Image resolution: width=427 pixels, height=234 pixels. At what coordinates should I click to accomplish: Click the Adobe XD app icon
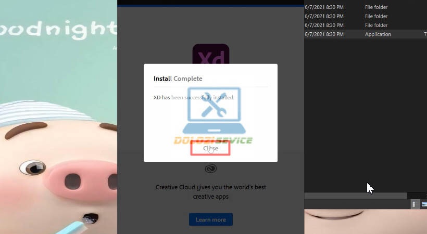click(x=211, y=54)
